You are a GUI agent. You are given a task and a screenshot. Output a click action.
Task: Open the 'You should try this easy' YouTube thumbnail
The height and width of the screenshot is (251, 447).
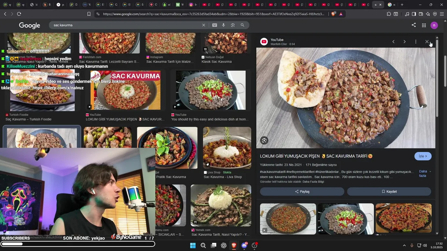tap(211, 91)
